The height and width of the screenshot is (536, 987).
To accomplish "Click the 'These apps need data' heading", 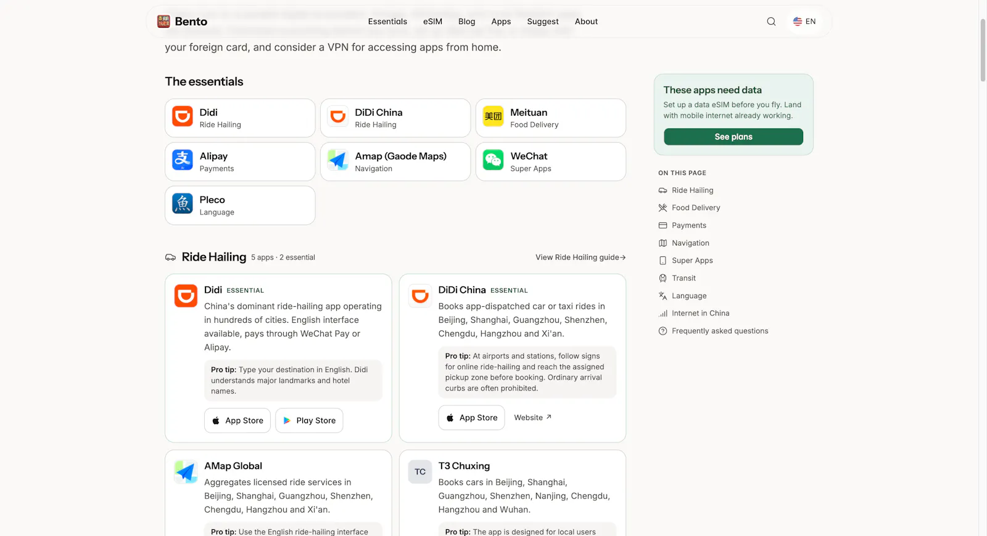I will [x=712, y=90].
